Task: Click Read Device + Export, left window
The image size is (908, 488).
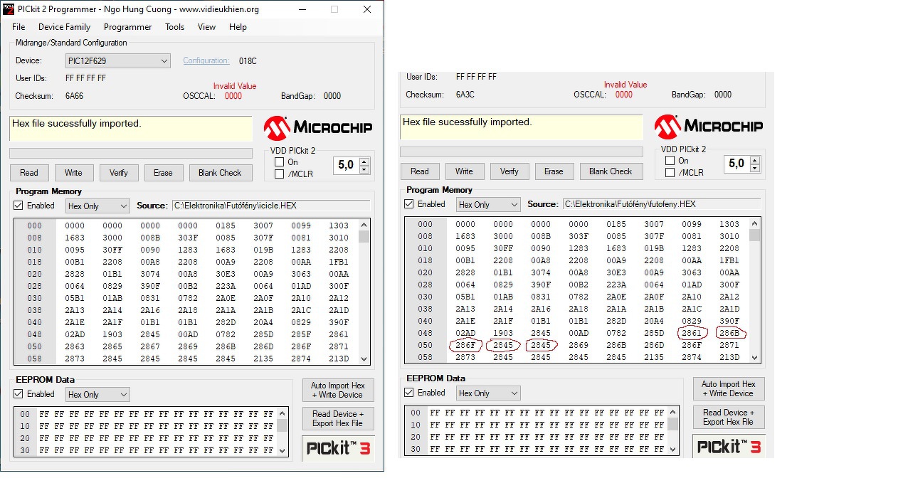Action: (x=337, y=418)
